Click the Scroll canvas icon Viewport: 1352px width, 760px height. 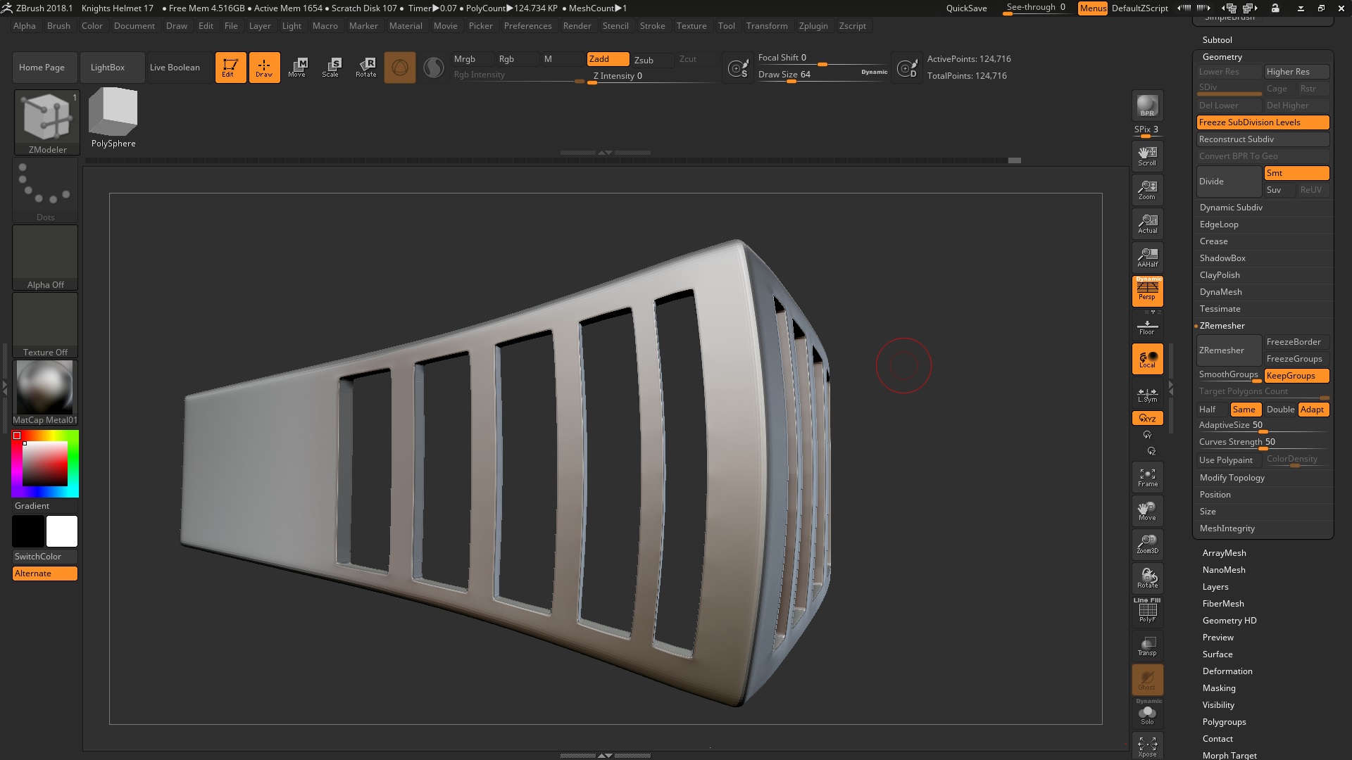point(1147,156)
